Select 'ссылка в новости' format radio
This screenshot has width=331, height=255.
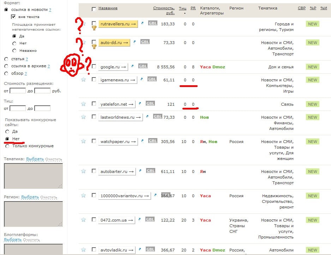click(6, 10)
